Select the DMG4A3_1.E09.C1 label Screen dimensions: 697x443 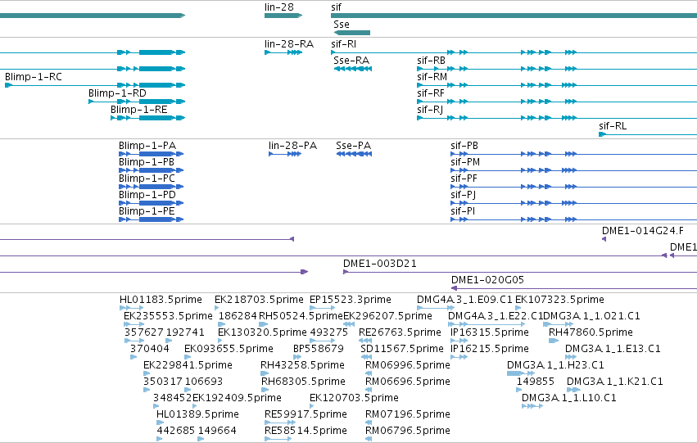[x=464, y=300]
